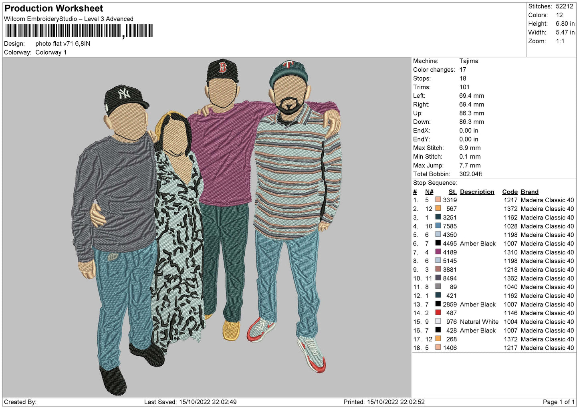Select the Color changes value 17
The height and width of the screenshot is (409, 579).
463,70
